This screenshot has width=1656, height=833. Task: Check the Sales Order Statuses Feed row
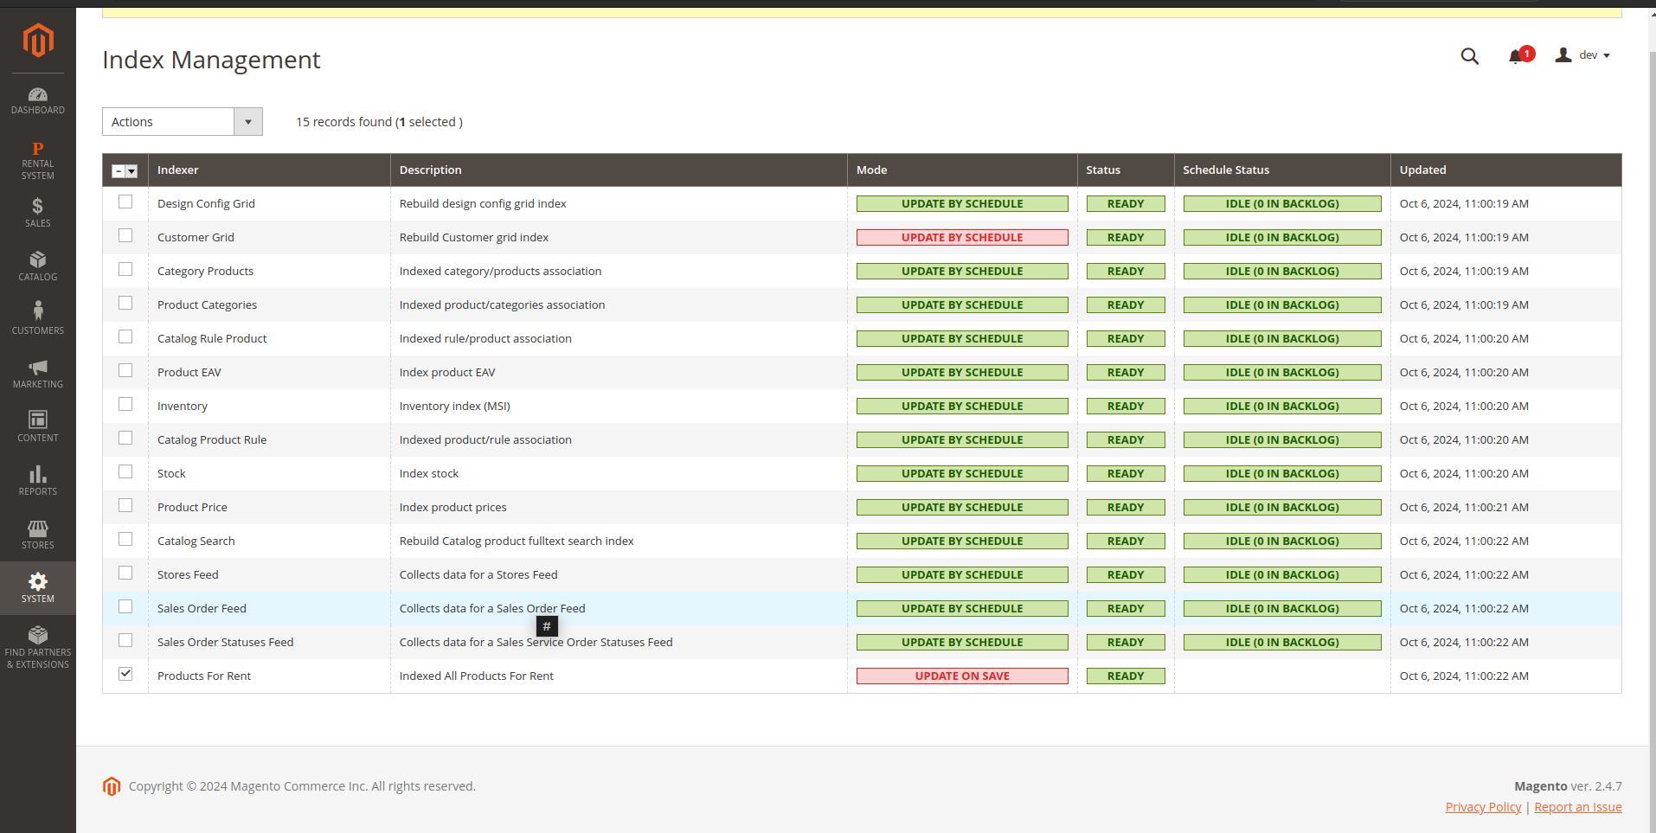pos(125,640)
